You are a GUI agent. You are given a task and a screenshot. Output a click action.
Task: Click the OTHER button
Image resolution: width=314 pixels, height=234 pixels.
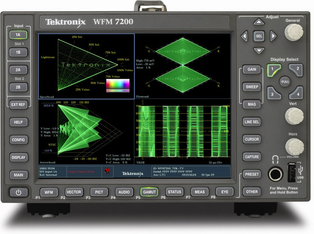tap(252, 192)
